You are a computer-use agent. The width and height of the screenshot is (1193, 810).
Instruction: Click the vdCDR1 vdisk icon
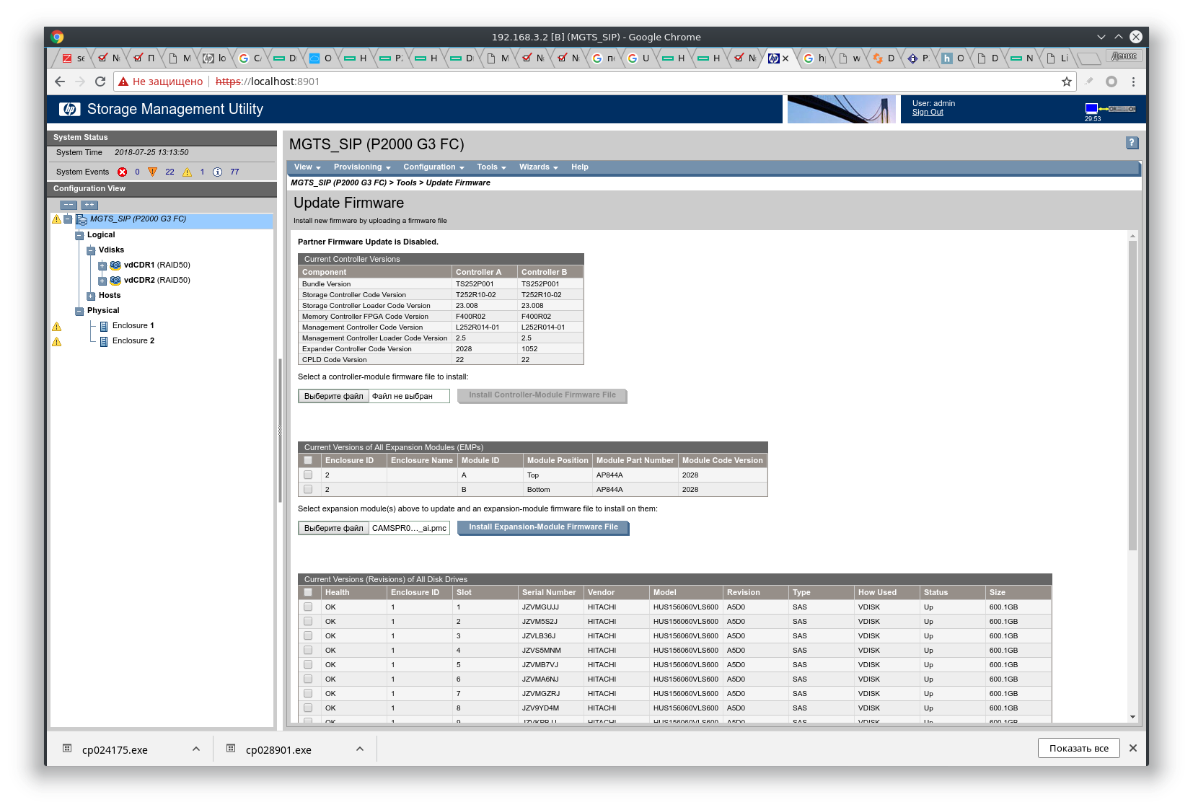point(115,265)
